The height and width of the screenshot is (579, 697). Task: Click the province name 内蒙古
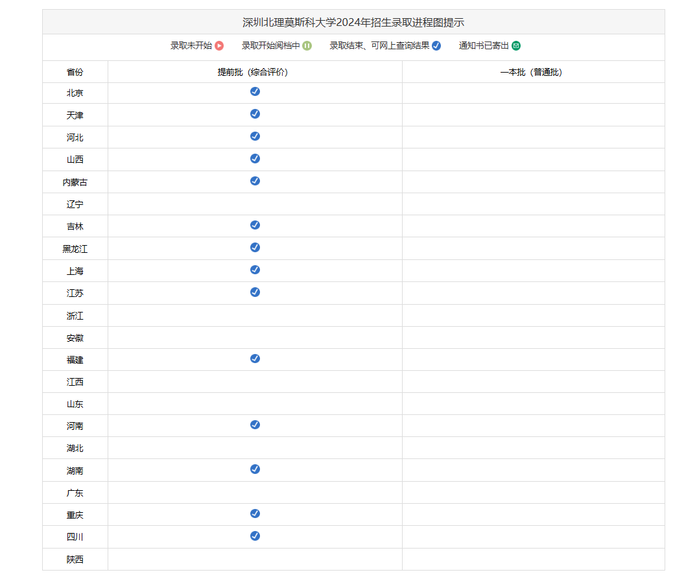tap(75, 182)
